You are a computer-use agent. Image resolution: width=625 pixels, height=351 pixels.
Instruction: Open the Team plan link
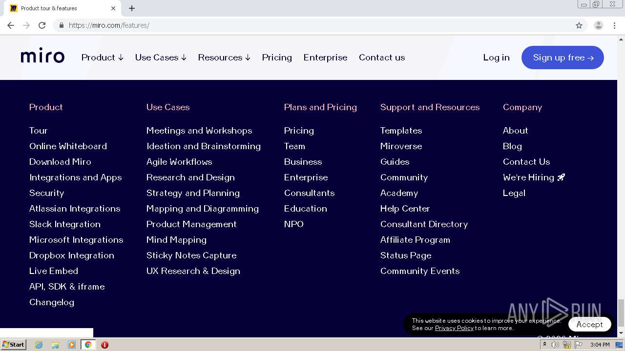tap(294, 146)
